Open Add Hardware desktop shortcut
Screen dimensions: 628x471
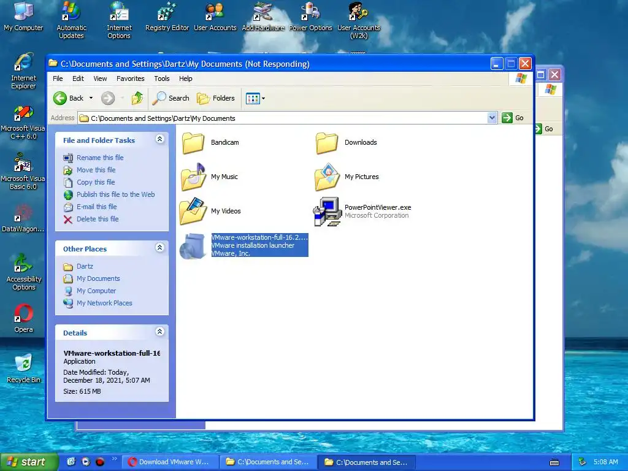(x=262, y=16)
